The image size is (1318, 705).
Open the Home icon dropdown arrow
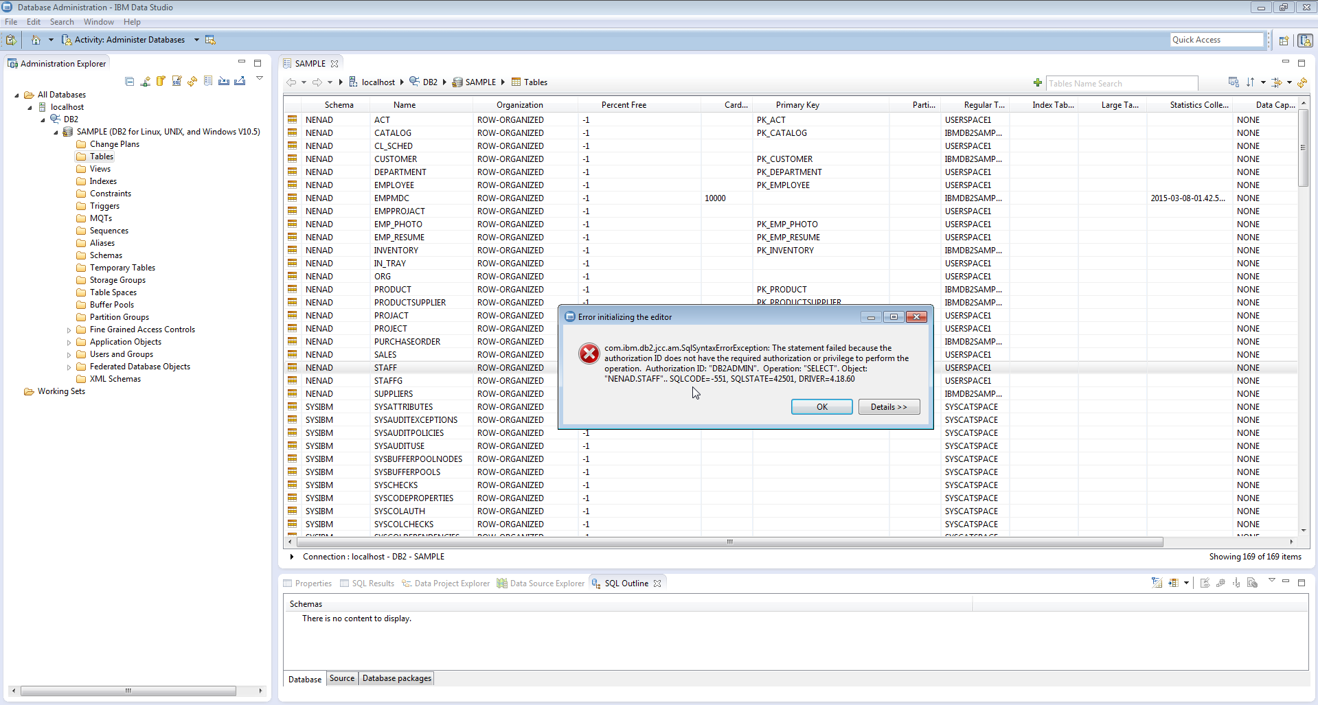point(51,40)
